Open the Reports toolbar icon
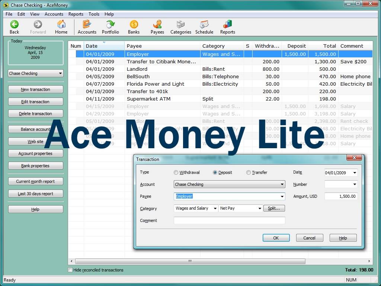Viewport: 381px width, 286px height. 227,27
